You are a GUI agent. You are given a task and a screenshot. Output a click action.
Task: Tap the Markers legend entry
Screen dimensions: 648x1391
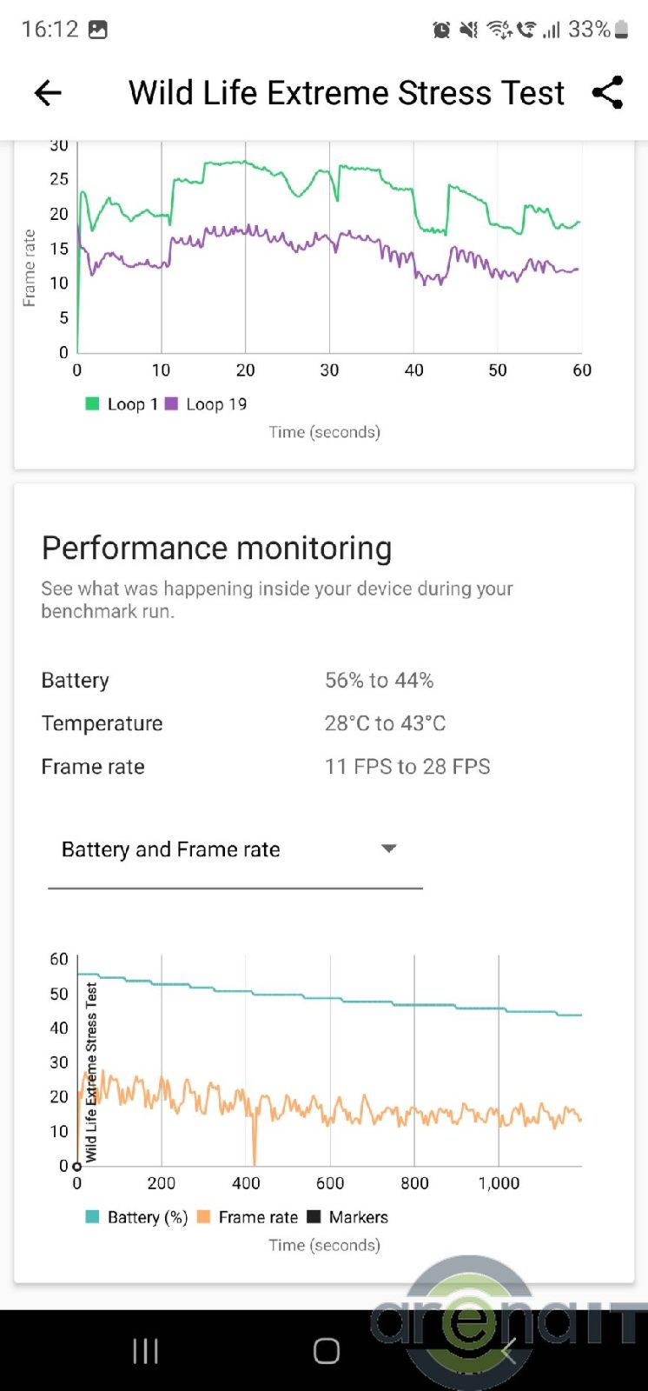click(348, 1217)
